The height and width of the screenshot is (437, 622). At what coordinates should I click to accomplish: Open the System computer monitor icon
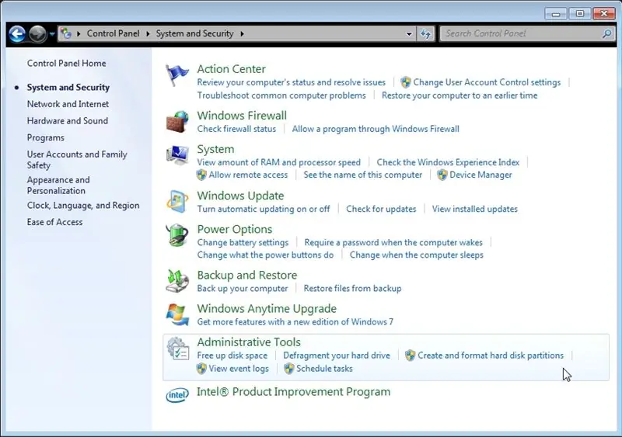click(177, 155)
